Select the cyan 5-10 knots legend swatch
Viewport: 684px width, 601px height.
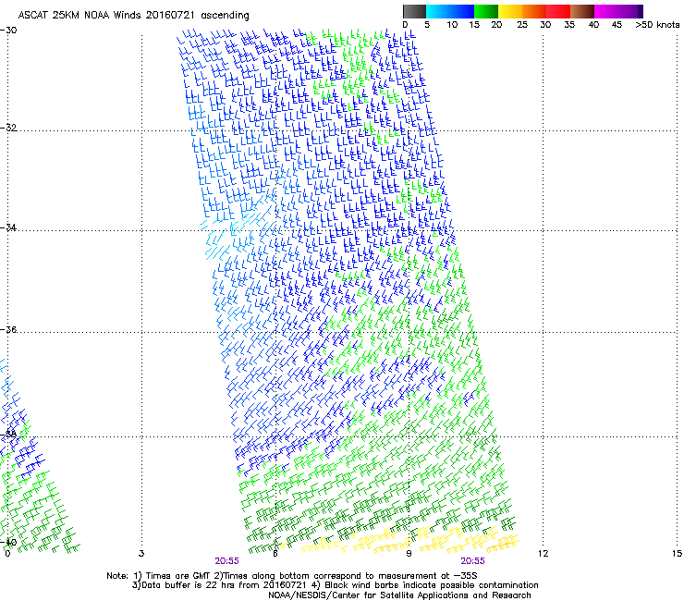click(438, 11)
